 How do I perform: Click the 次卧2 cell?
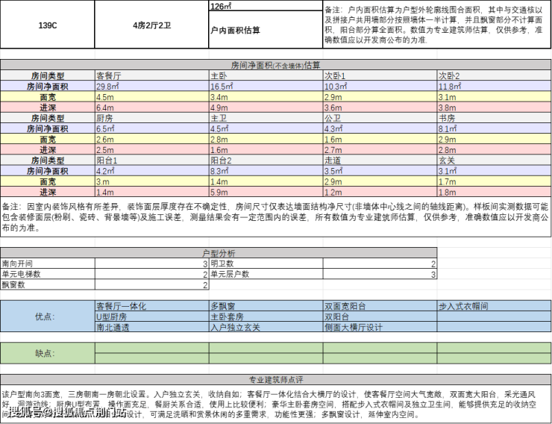click(495, 75)
